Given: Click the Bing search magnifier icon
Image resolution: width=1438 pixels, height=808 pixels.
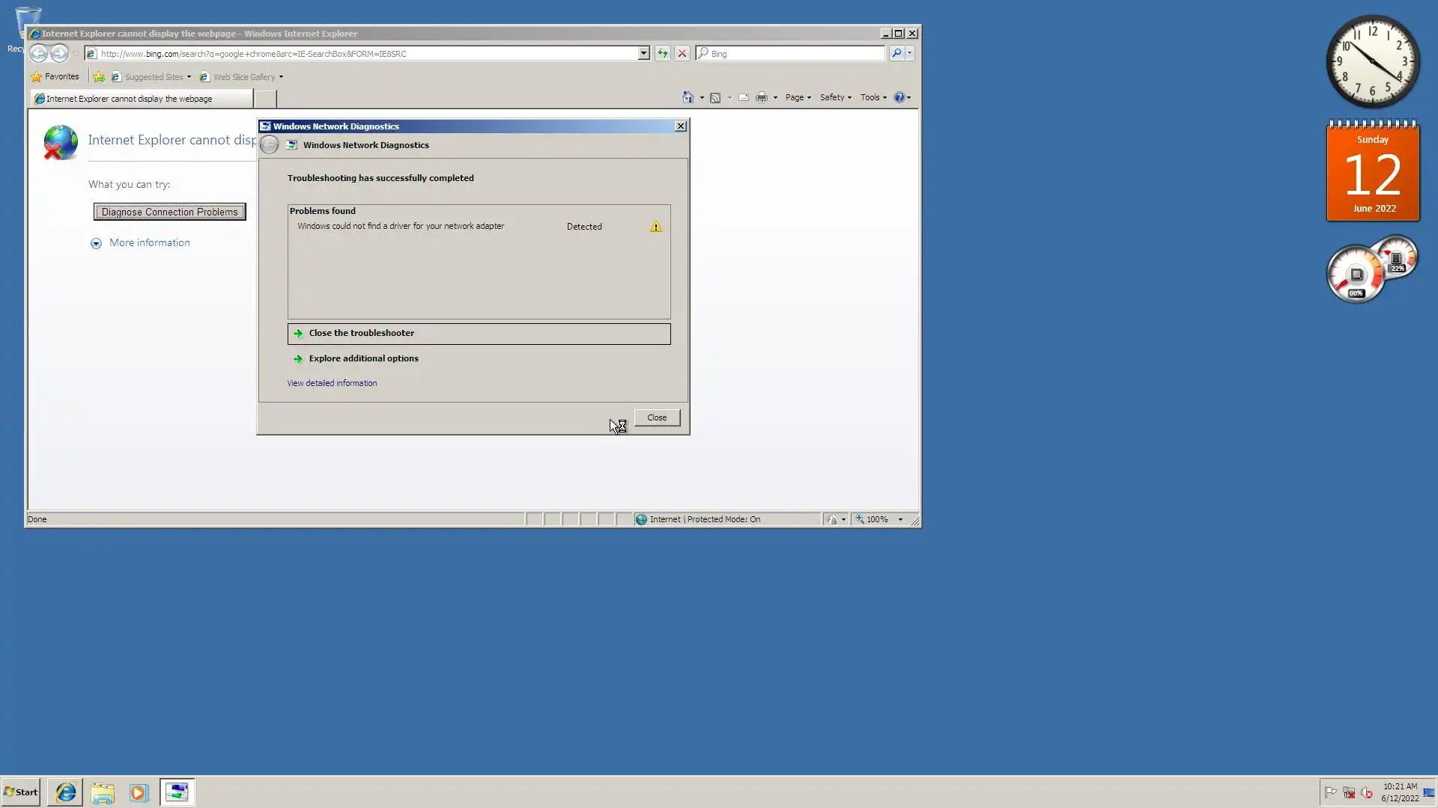Looking at the screenshot, I should pos(897,53).
